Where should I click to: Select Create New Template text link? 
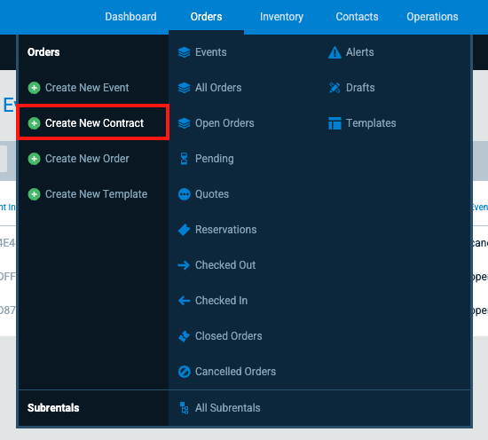(96, 194)
